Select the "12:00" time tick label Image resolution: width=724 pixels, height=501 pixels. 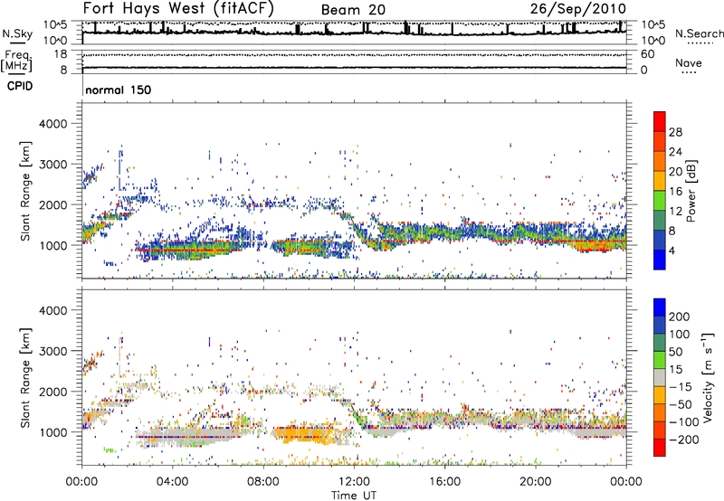354,482
